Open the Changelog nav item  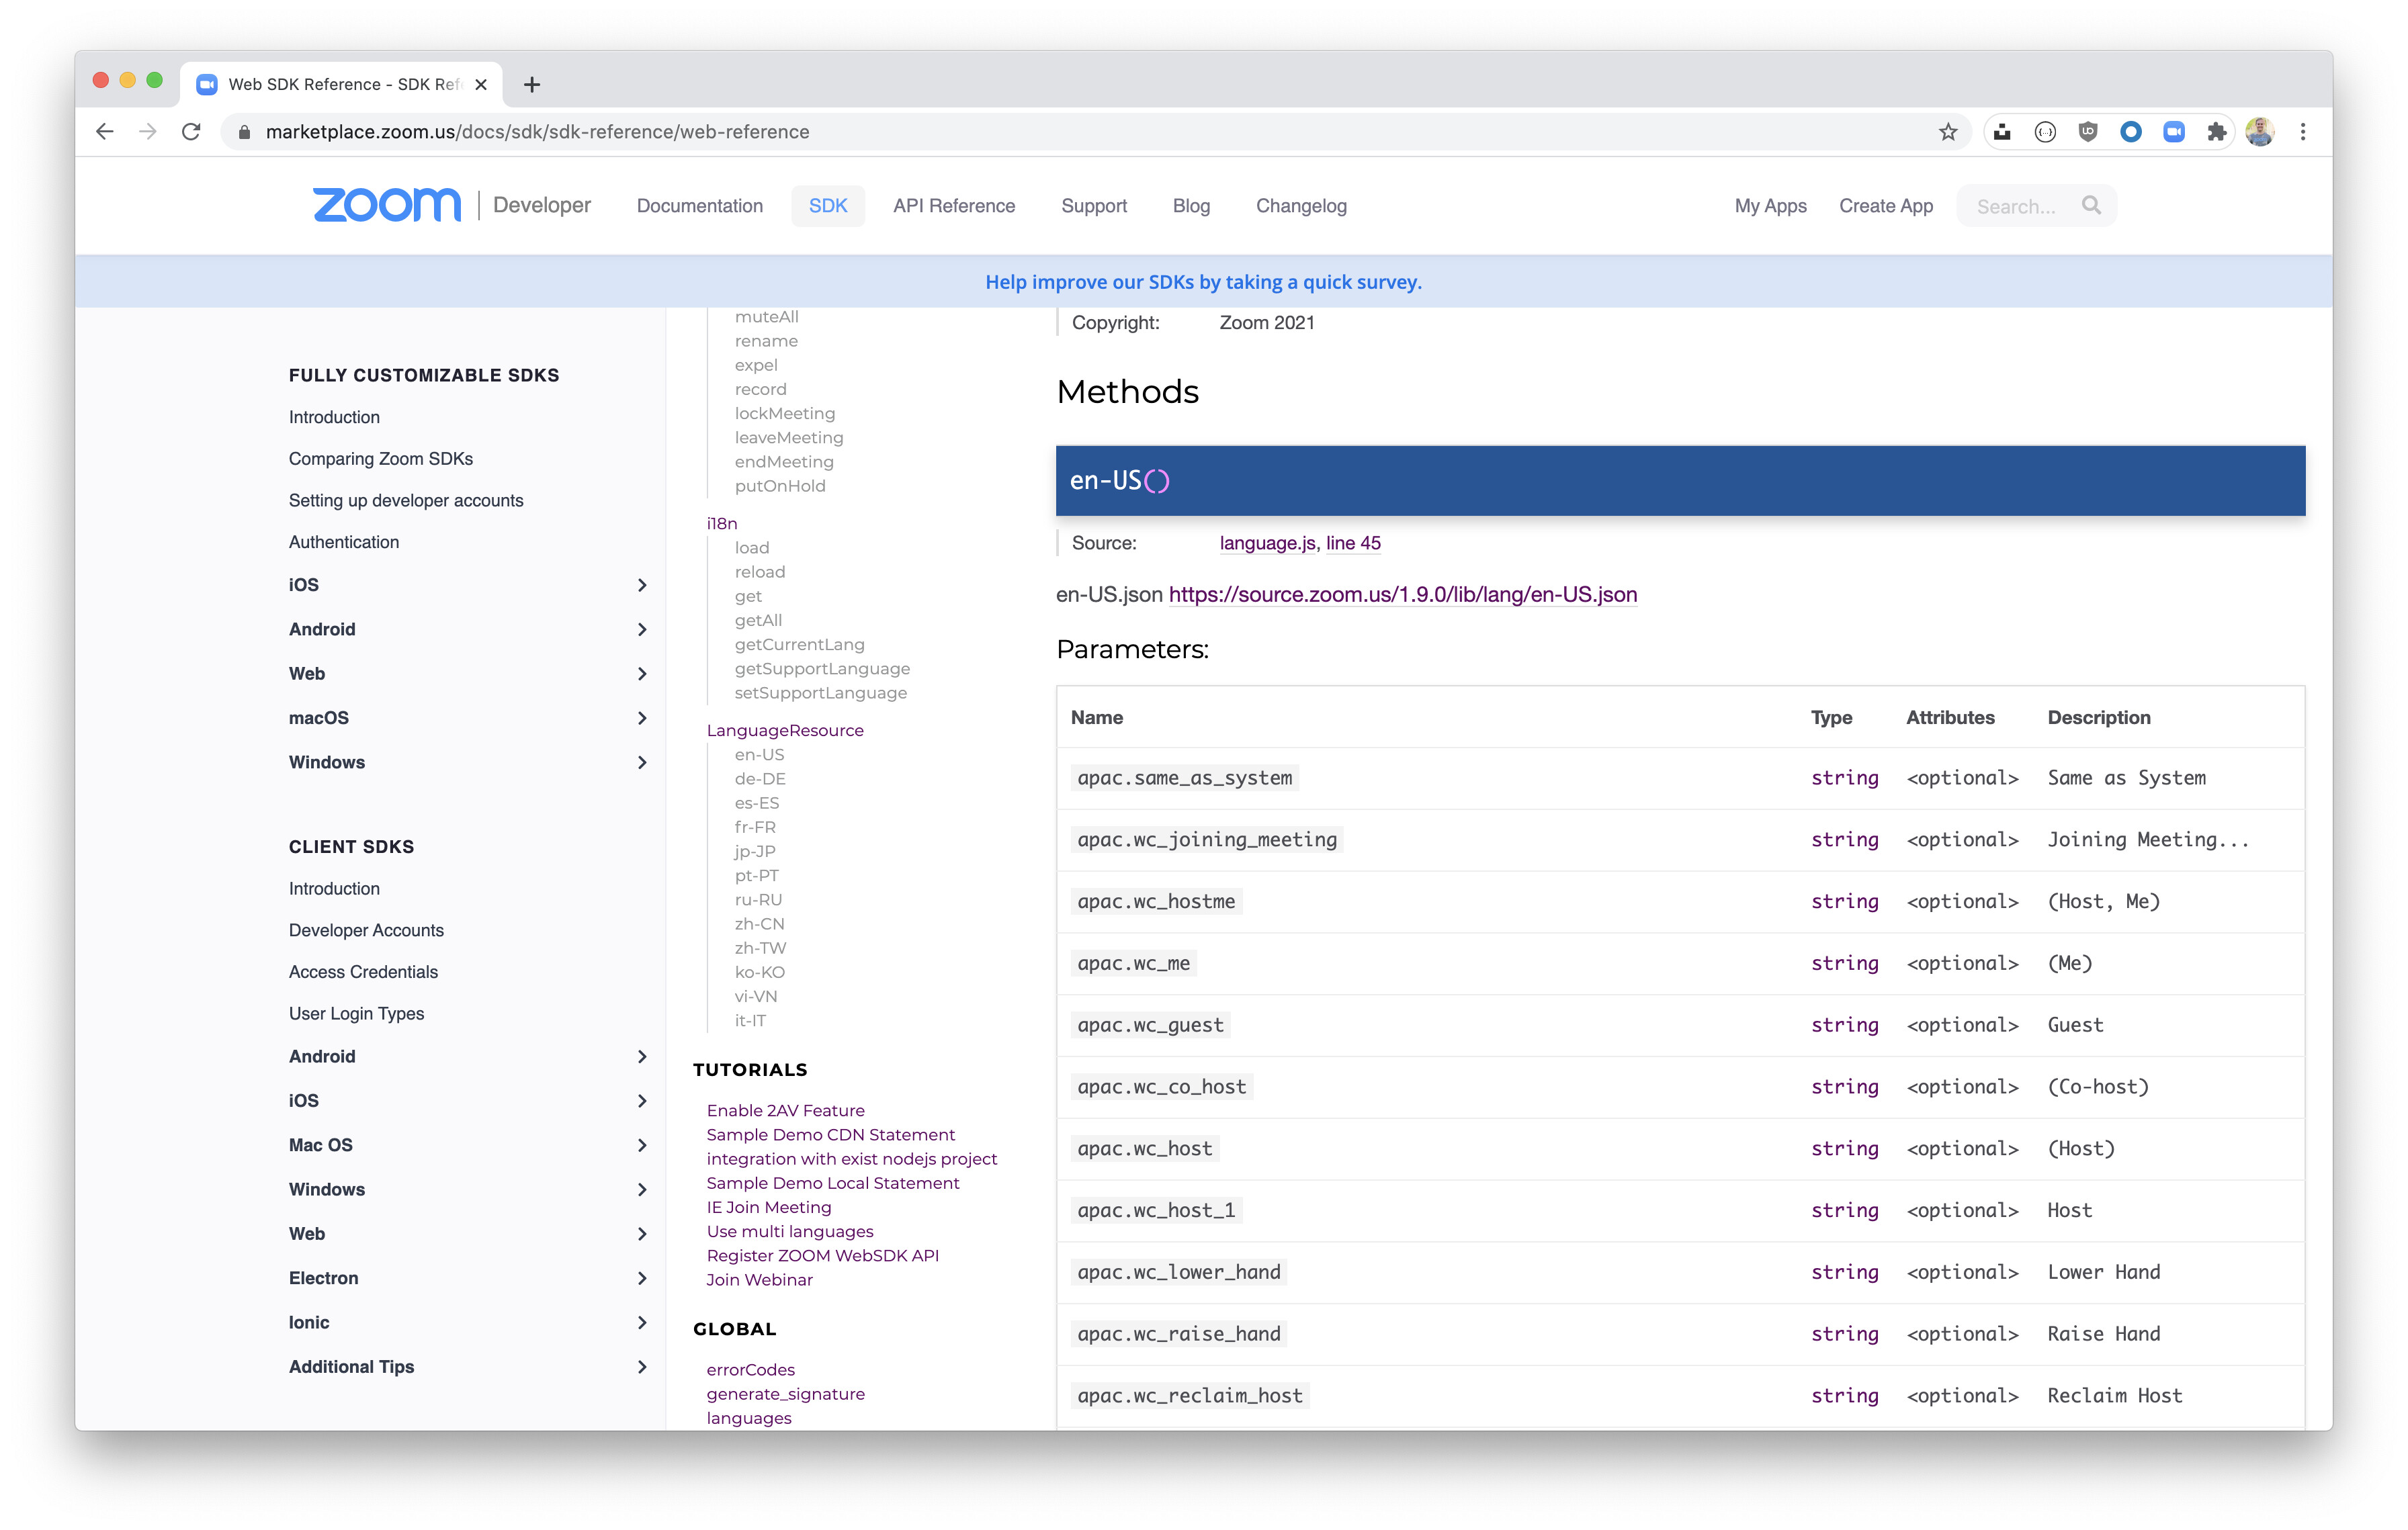1301,206
